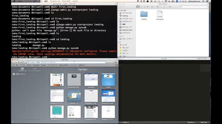Go forward in the Safari toolbar
Viewport: 222px width, 124px height.
[17, 62]
